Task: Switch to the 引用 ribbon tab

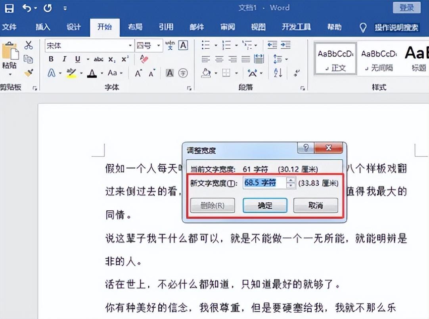Action: pyautogui.click(x=166, y=27)
